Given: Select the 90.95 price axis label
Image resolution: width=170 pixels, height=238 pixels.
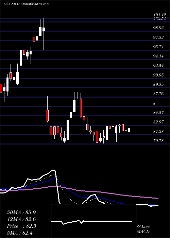Looking at the screenshot, I should pos(158,75).
